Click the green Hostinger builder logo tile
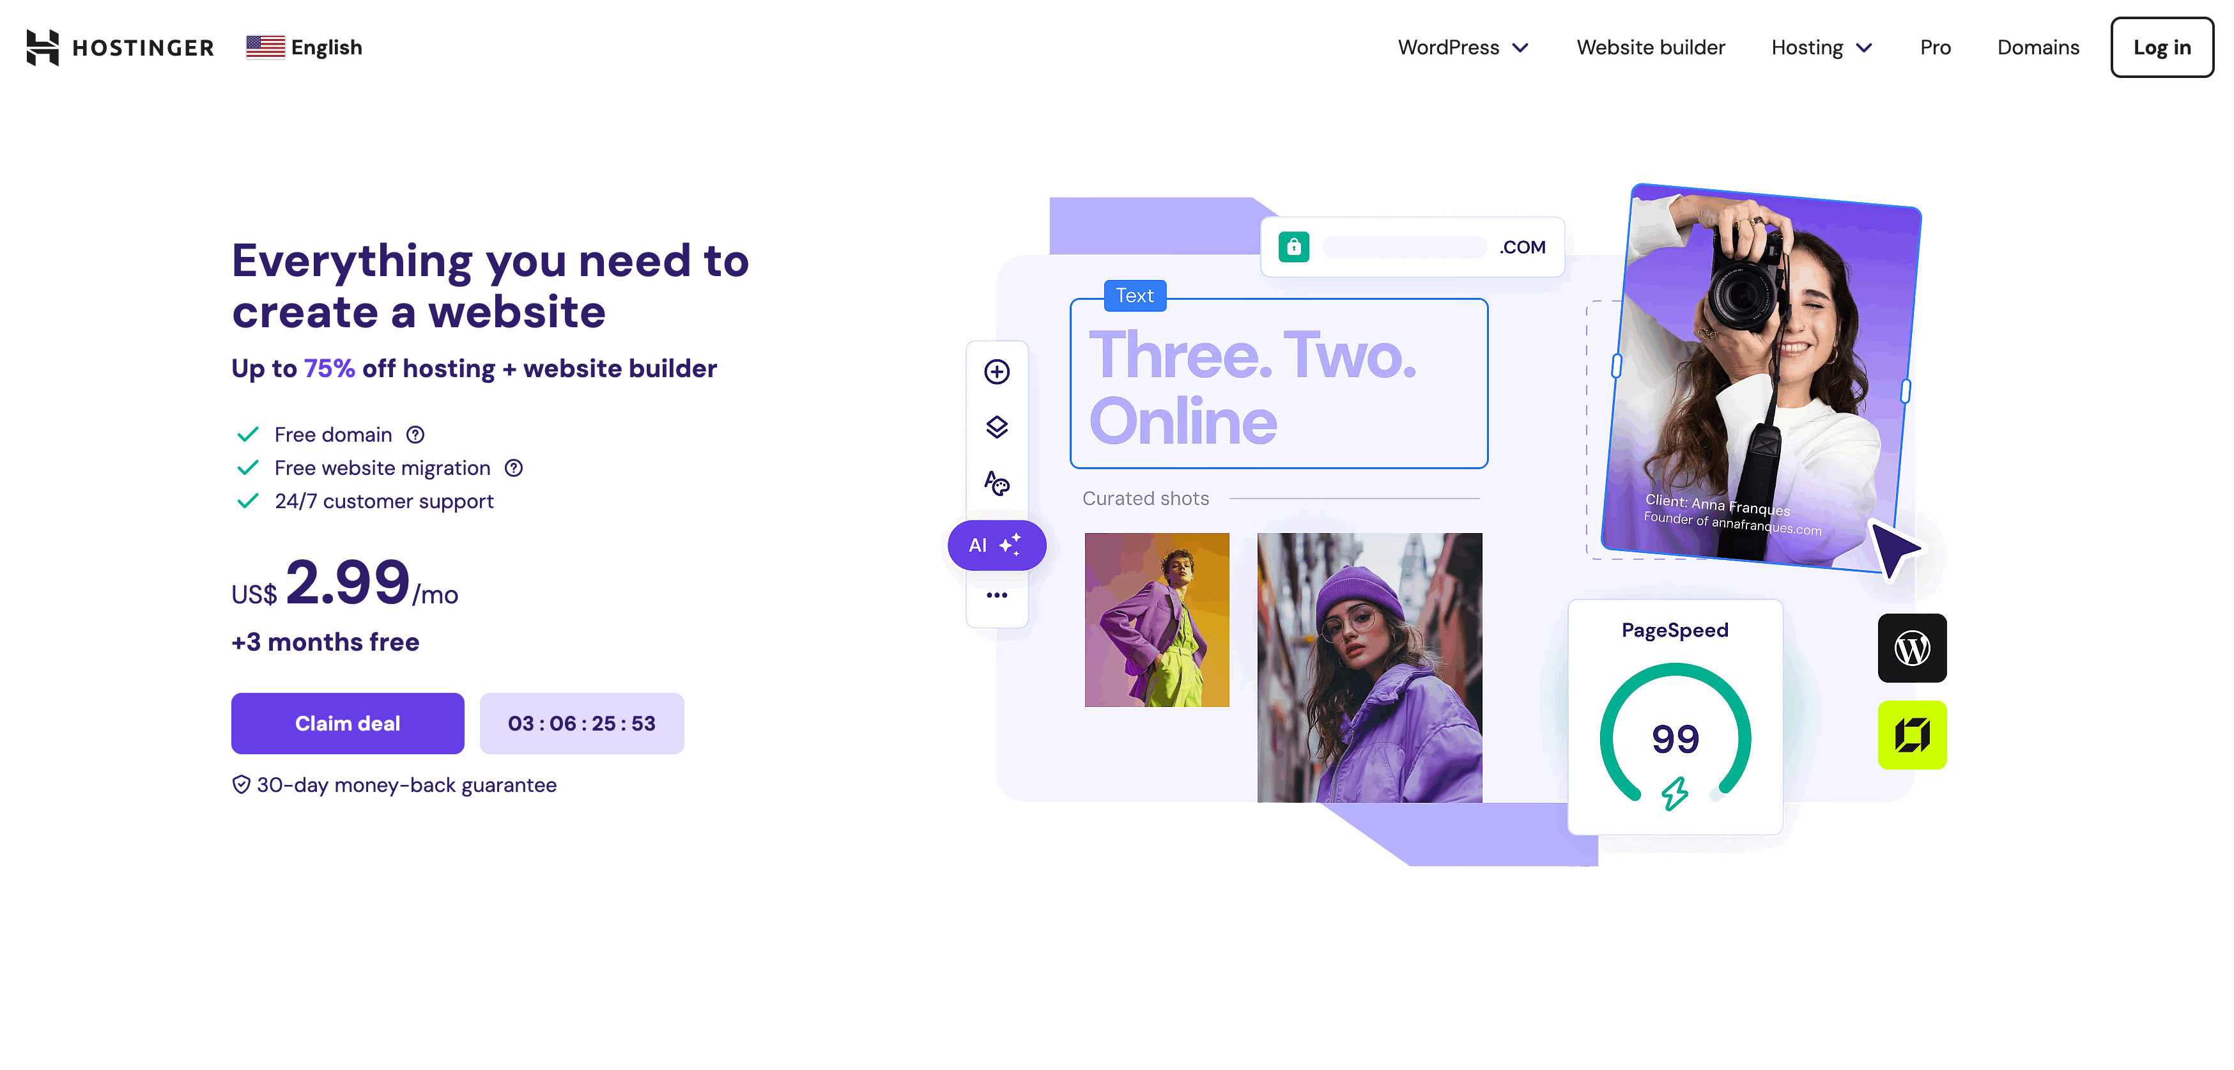This screenshot has height=1070, width=2234. click(x=1911, y=735)
